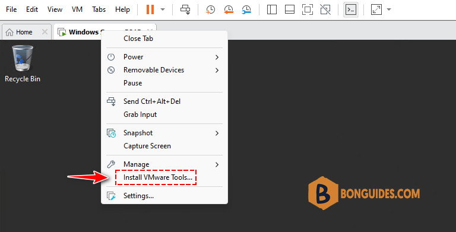Close the Home tab with its X
The image size is (456, 232).
point(45,32)
